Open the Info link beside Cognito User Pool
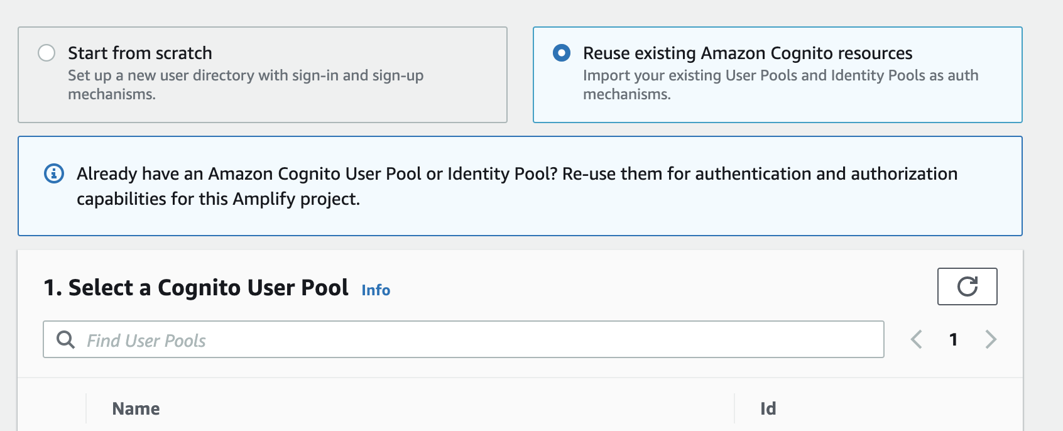Image resolution: width=1063 pixels, height=431 pixels. pos(376,290)
